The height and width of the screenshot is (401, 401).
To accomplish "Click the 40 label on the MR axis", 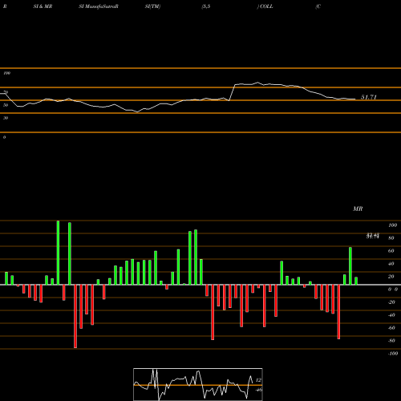I will pos(391,264).
